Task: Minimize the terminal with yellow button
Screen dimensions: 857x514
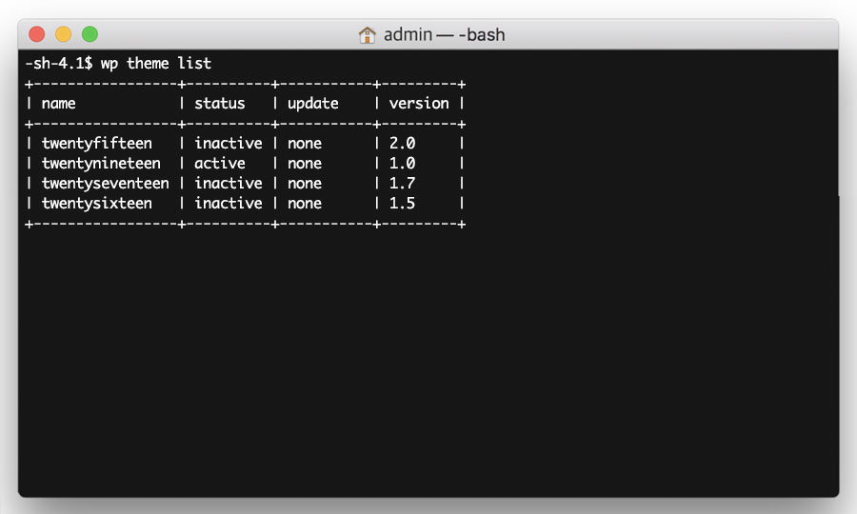Action: click(x=64, y=34)
